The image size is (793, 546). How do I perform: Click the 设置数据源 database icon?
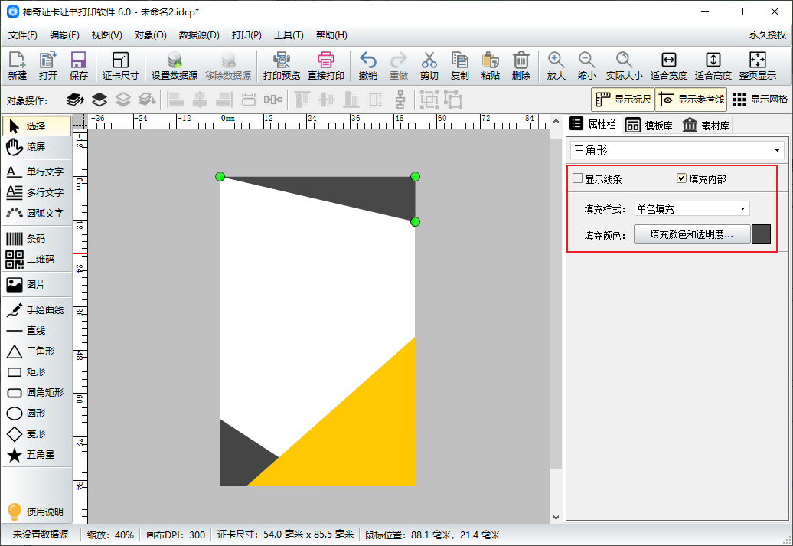(175, 66)
